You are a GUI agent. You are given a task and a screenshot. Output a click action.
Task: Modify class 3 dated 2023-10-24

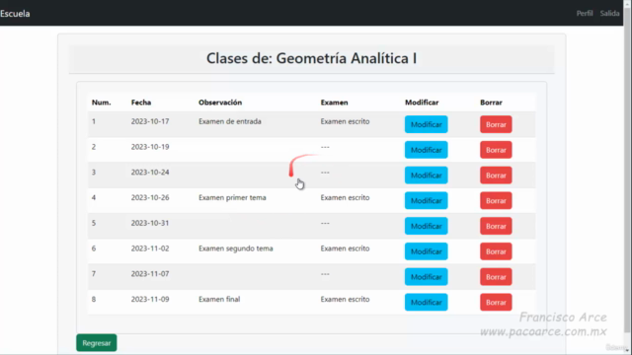click(x=426, y=176)
